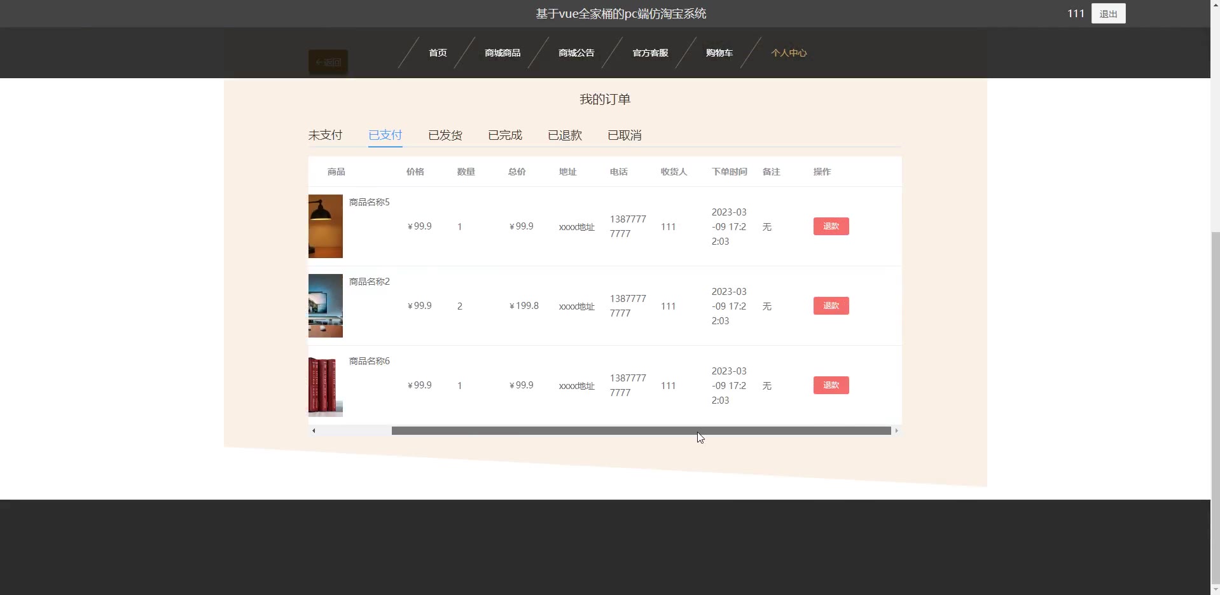Open the 购物车 navigation item
This screenshot has height=595, width=1220.
[719, 53]
